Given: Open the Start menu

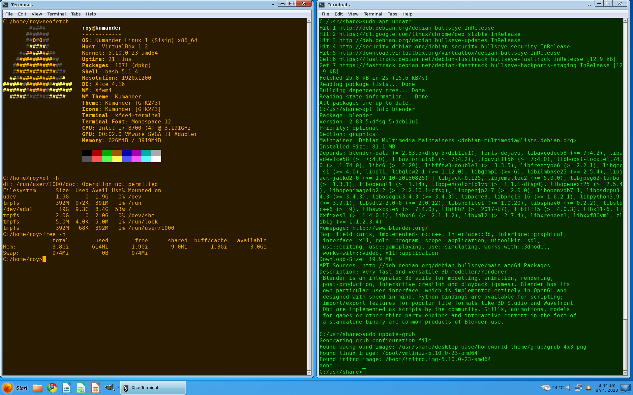Looking at the screenshot, I should click(15, 388).
